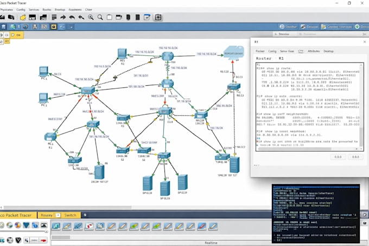Image resolution: width=369 pixels, height=246 pixels.
Task: Click the edit-note toolbar icon
Action: 147,17
